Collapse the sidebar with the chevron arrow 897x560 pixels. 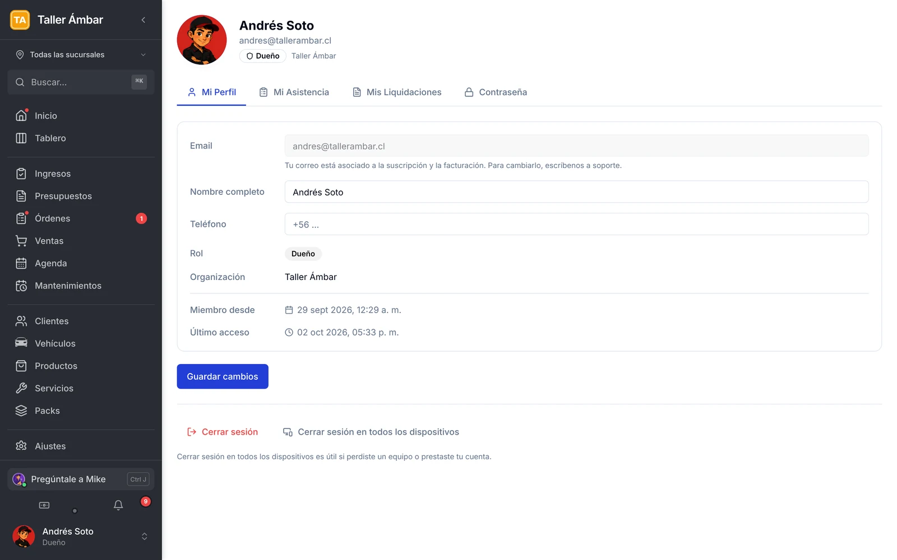point(144,20)
